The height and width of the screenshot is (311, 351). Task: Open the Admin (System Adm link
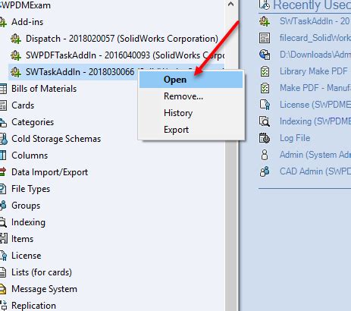pos(315,155)
